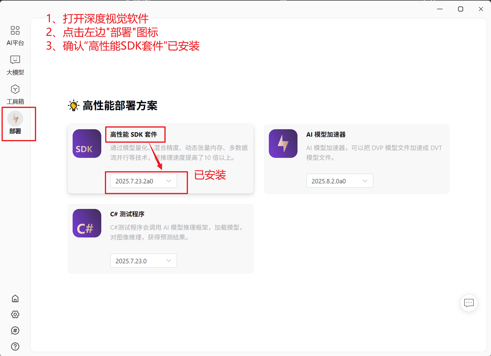The height and width of the screenshot is (356, 491).
Task: Switch to the 大模型 section
Action: pos(15,64)
